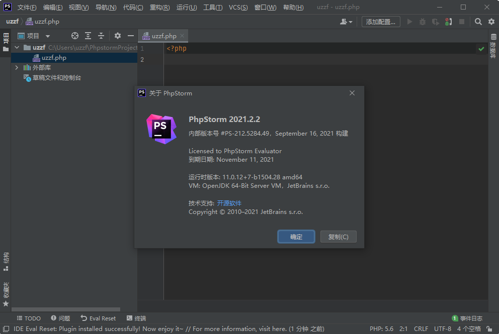Open the 重构(R) menu
The width and height of the screenshot is (499, 334).
coord(160,8)
